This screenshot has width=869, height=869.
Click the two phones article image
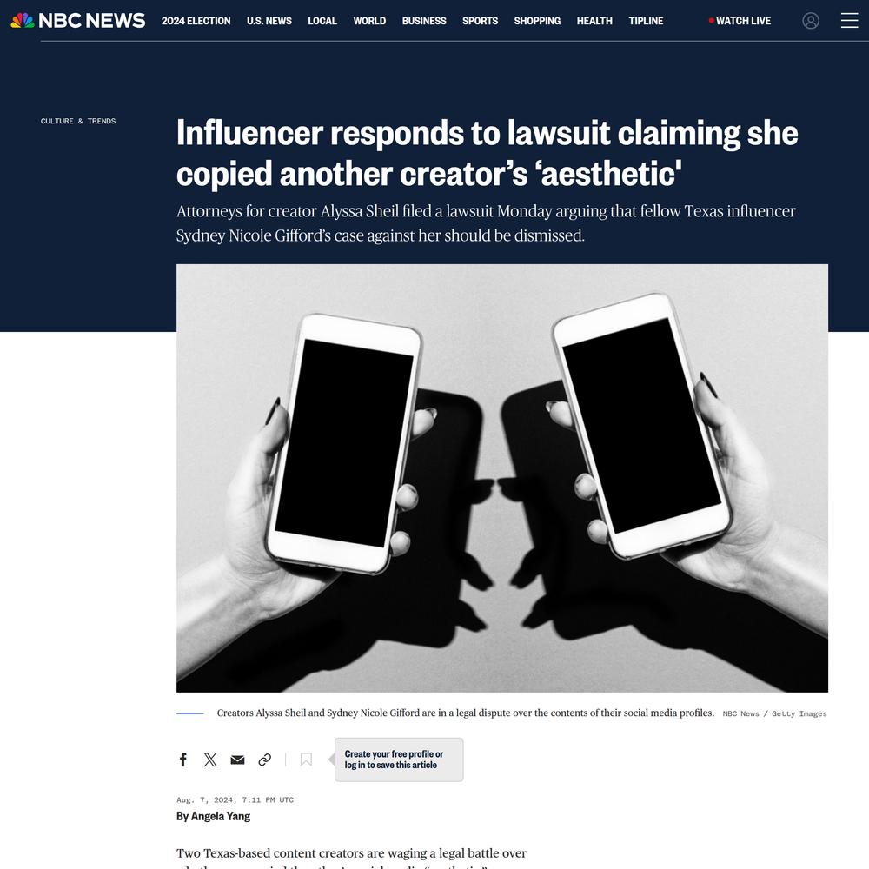pyautogui.click(x=502, y=478)
